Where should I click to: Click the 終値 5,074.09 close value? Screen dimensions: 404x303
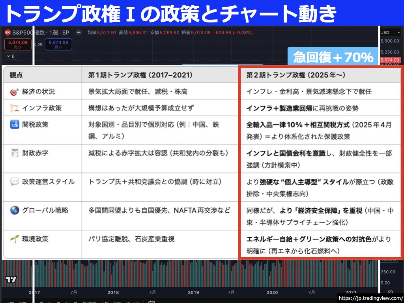tap(196, 33)
